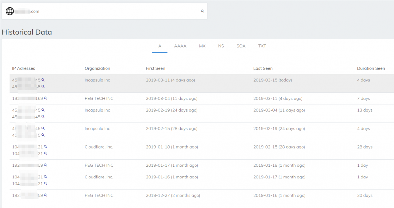Image resolution: width=394 pixels, height=208 pixels.
Task: Click "1 day" duration in the Cloudflare, Inc. row
Action: pos(363,177)
